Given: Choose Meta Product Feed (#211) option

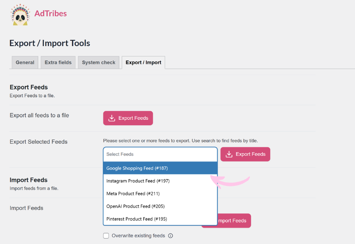Looking at the screenshot, I should click(x=160, y=193).
